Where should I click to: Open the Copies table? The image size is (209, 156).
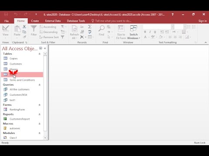(x=13, y=58)
